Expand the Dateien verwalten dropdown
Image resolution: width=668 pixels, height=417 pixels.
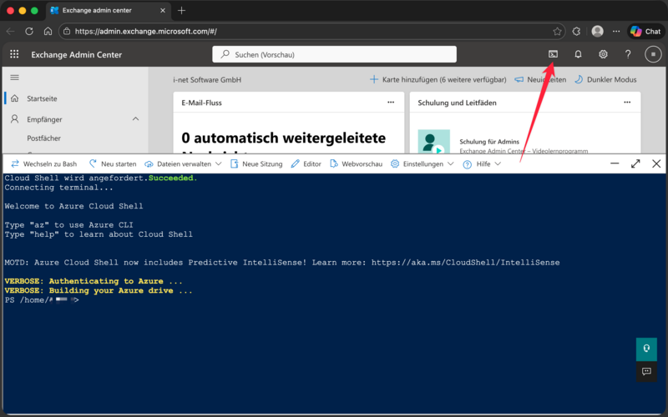[x=183, y=164]
